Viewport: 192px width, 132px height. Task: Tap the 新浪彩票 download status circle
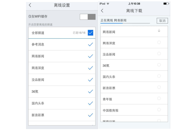coord(159,87)
